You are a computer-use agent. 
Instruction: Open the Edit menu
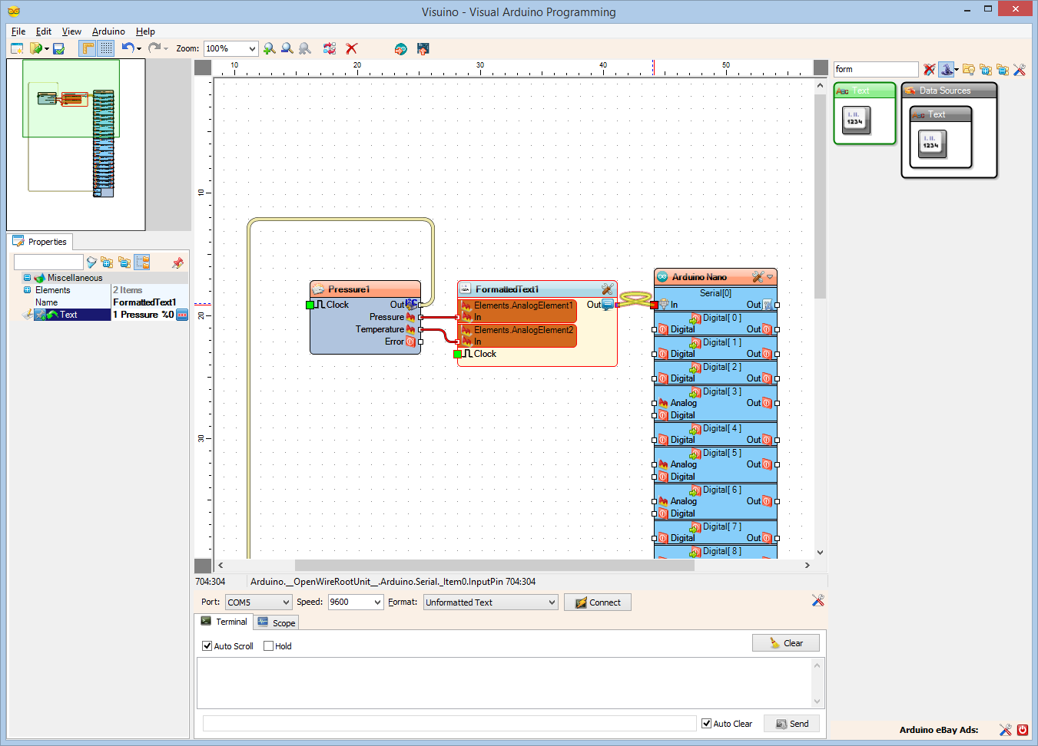coord(44,31)
